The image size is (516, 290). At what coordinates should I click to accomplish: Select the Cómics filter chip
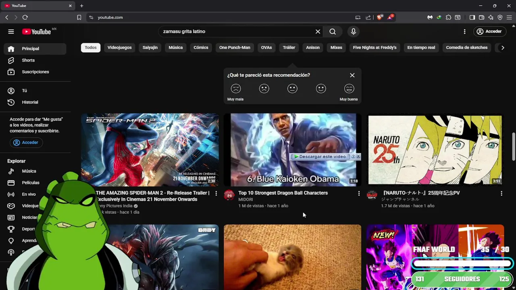tap(201, 48)
